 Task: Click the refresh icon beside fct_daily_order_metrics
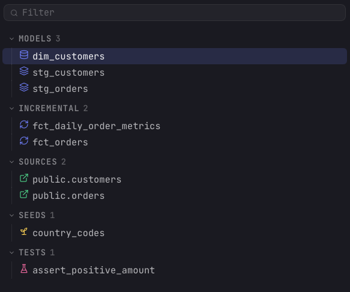pos(24,124)
